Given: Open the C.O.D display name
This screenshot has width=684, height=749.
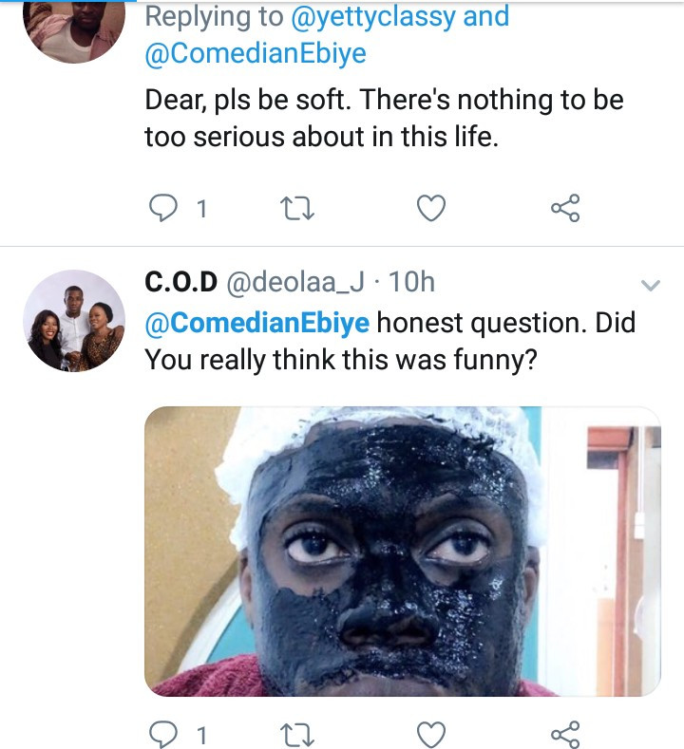Looking at the screenshot, I should pos(181,282).
